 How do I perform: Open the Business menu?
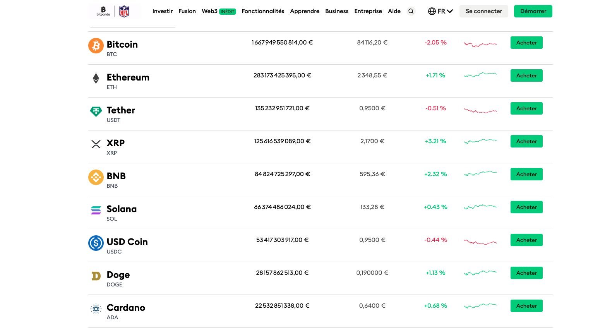(x=337, y=11)
